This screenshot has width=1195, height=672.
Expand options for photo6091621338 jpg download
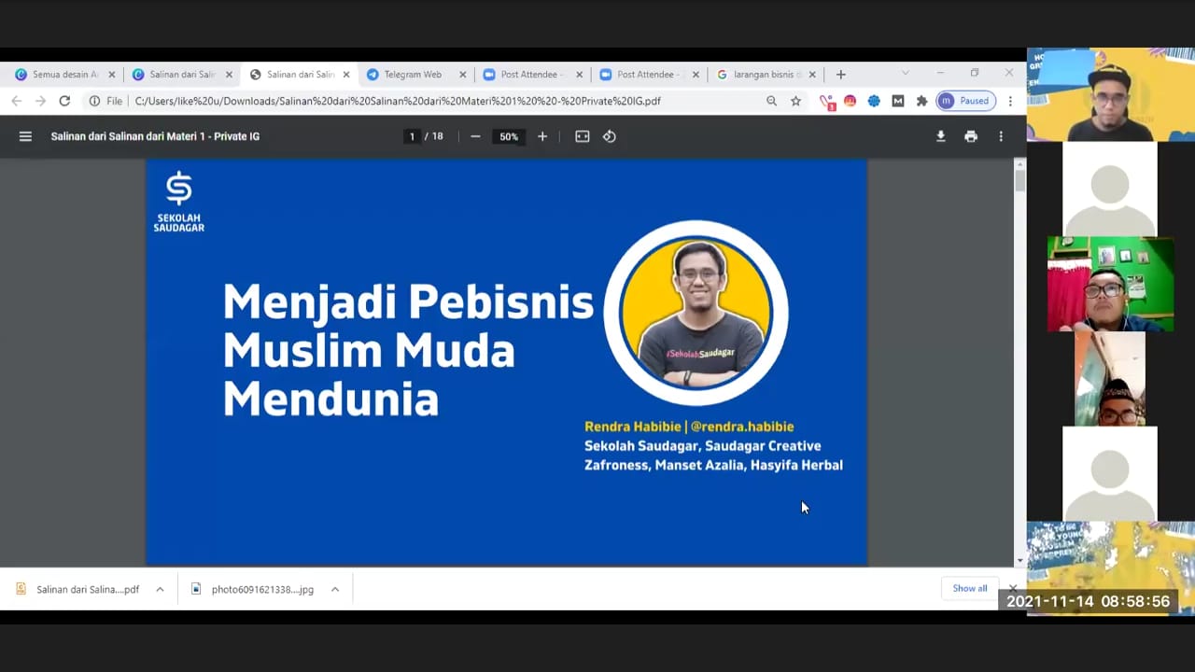[334, 589]
